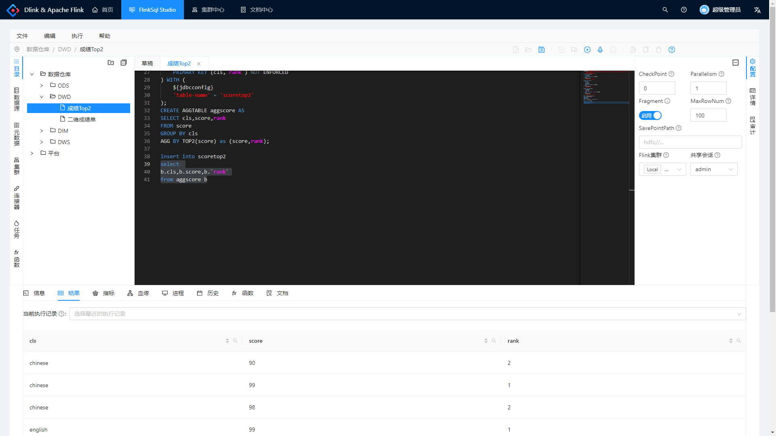Screen dimensions: 776x436
Task: Sort the score column
Action: pyautogui.click(x=486, y=341)
